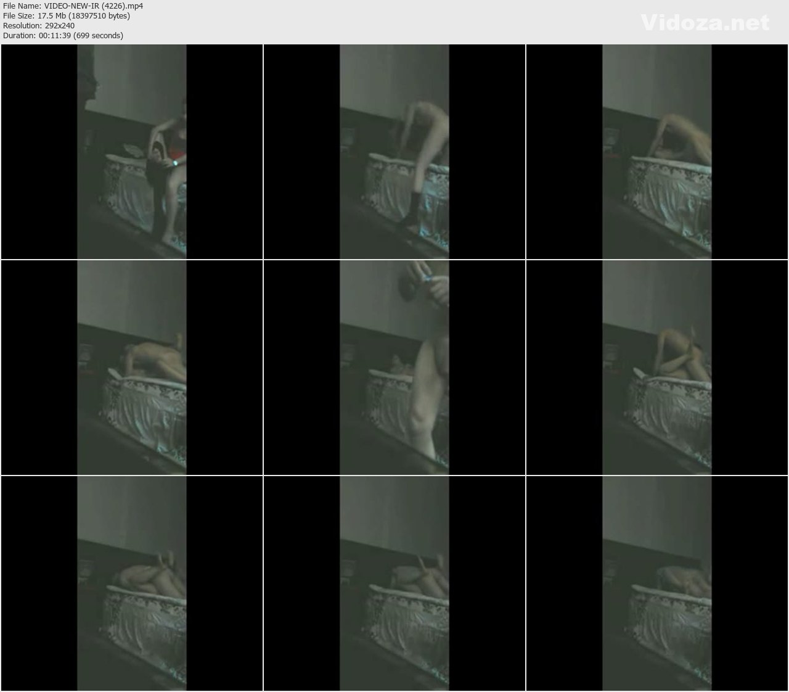Click the Vidoza.net watermark logo
Viewport: 789px width, 692px height.
[705, 23]
